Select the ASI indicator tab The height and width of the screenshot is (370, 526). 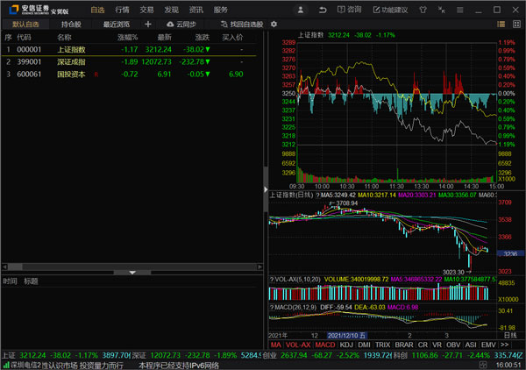[x=471, y=345]
